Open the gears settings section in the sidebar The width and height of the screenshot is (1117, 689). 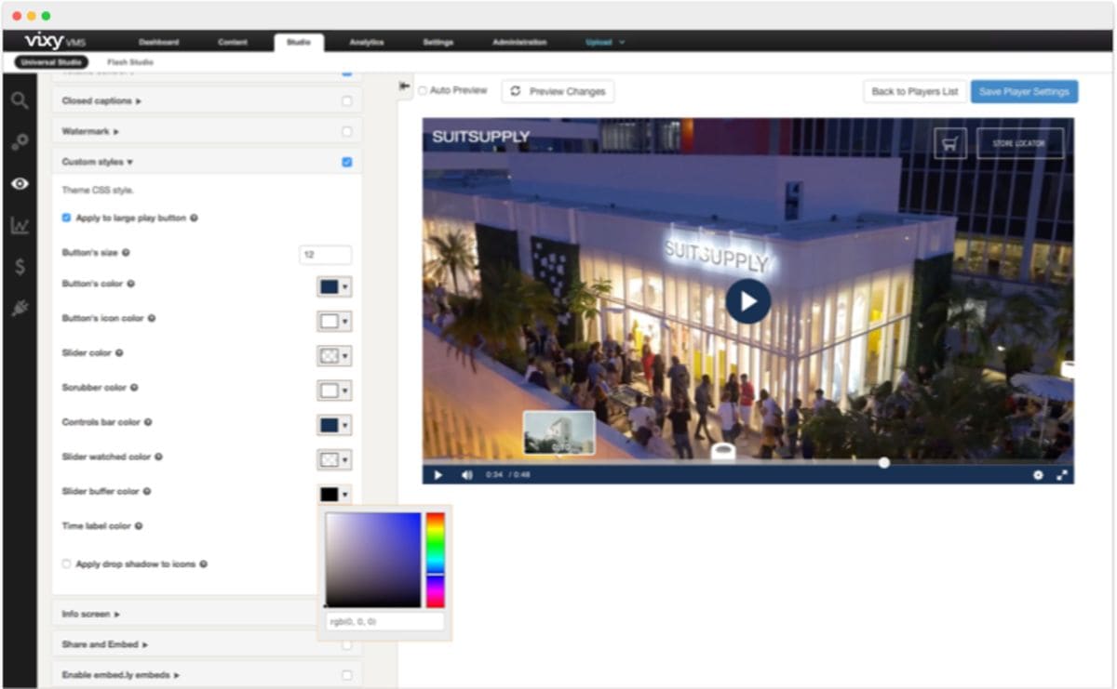click(x=20, y=142)
